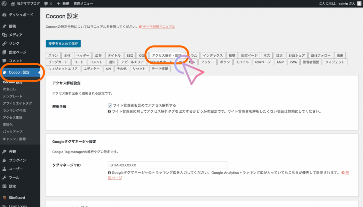Toggle サイト管理者も含めてアクセス解析する checkbox
Viewport: 363px width, 207px height.
coord(110,105)
